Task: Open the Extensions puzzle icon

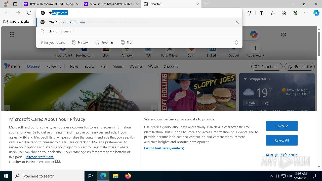Action: point(249,13)
